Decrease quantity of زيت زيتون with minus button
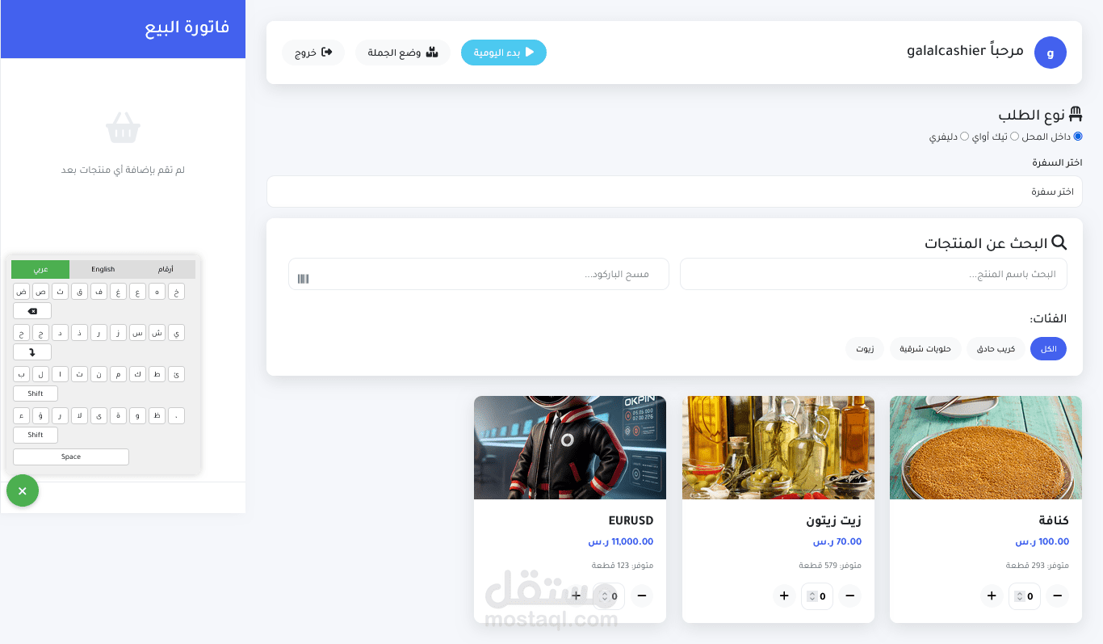The height and width of the screenshot is (644, 1103). click(x=849, y=596)
